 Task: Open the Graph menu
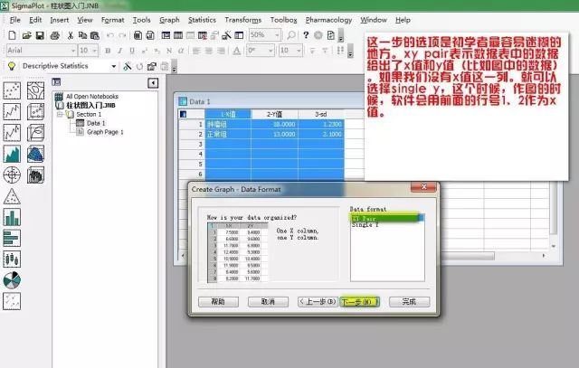tap(169, 20)
